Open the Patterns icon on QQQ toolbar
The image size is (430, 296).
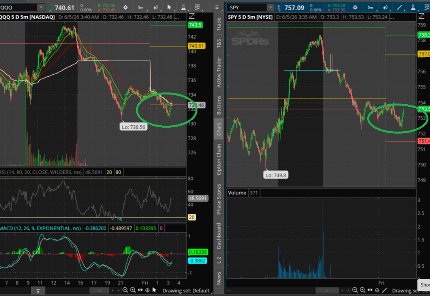197,8
